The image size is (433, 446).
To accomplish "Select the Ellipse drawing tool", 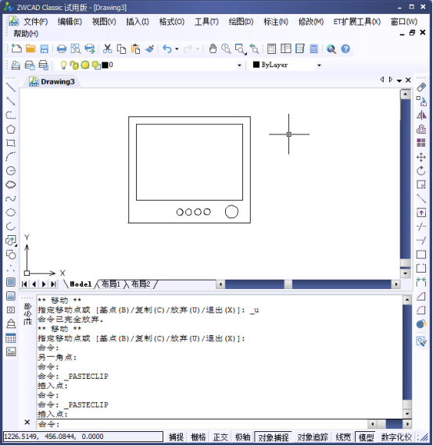I will (11, 212).
